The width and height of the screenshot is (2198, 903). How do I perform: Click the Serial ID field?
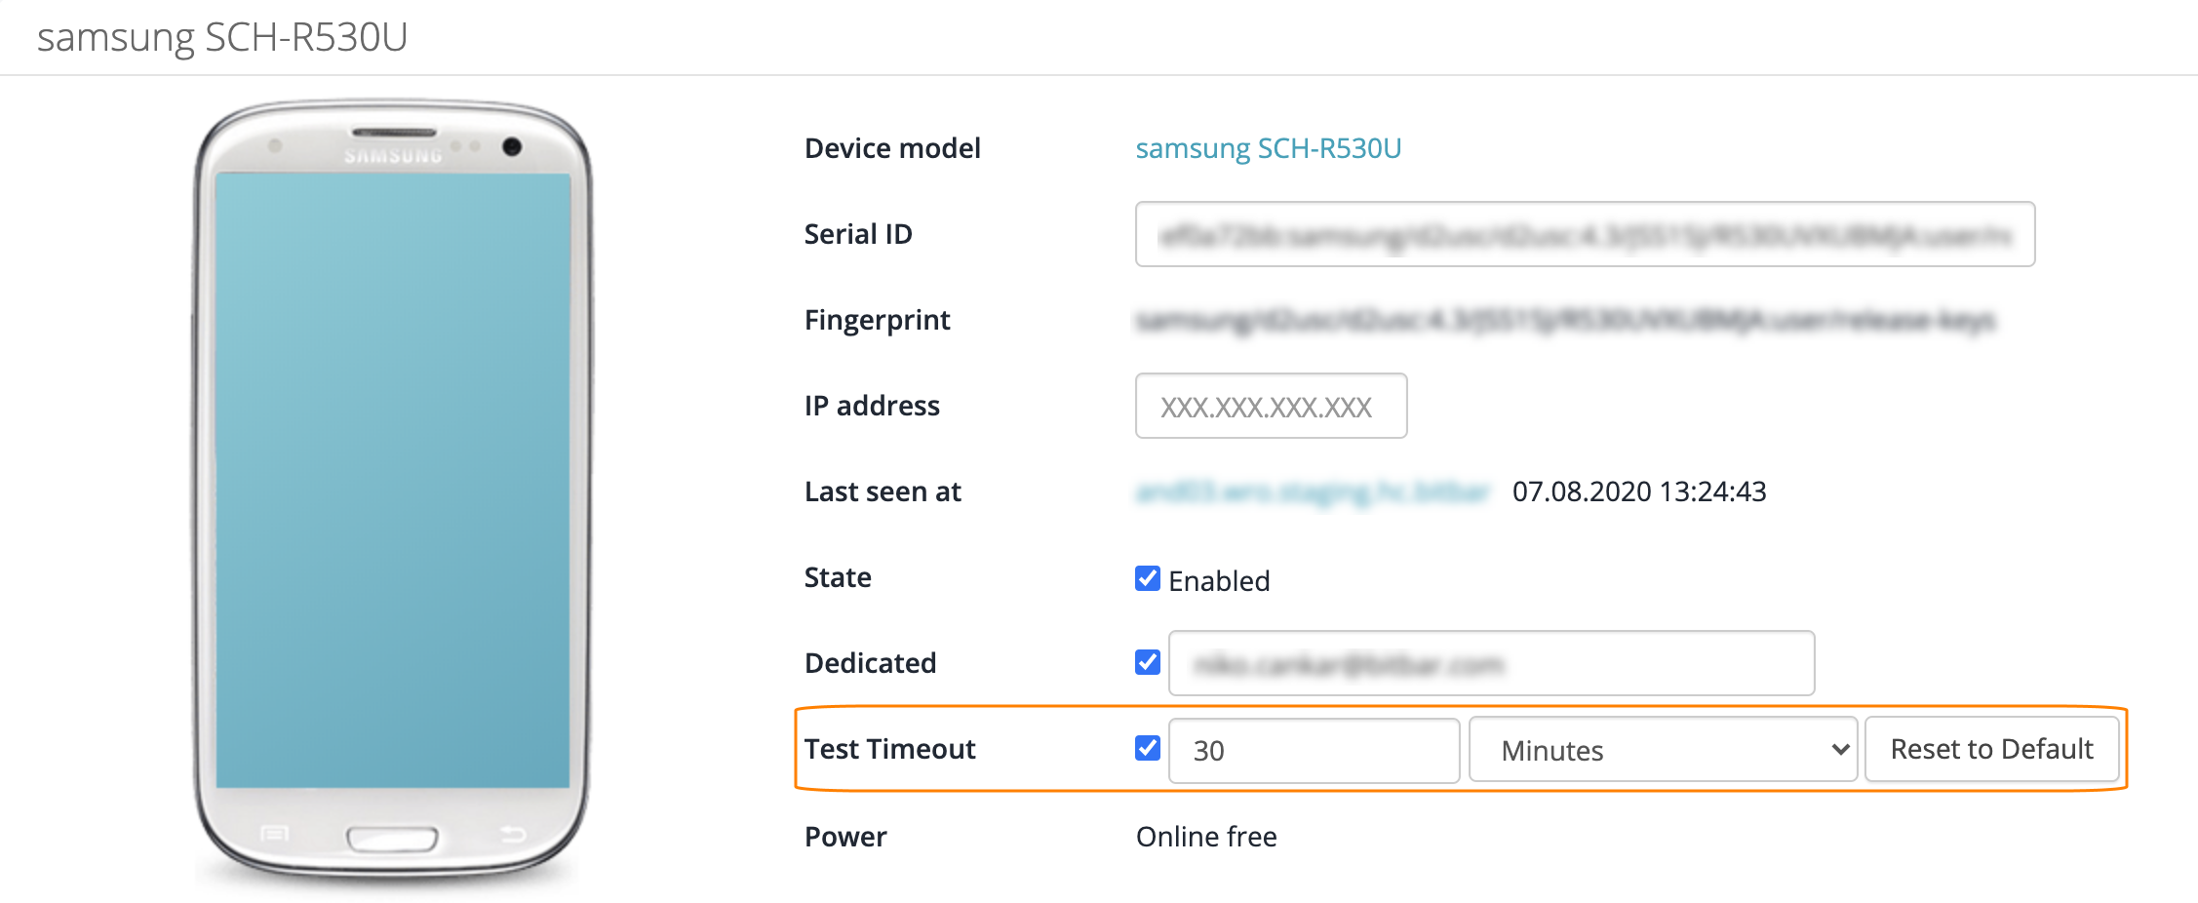coord(1584,234)
